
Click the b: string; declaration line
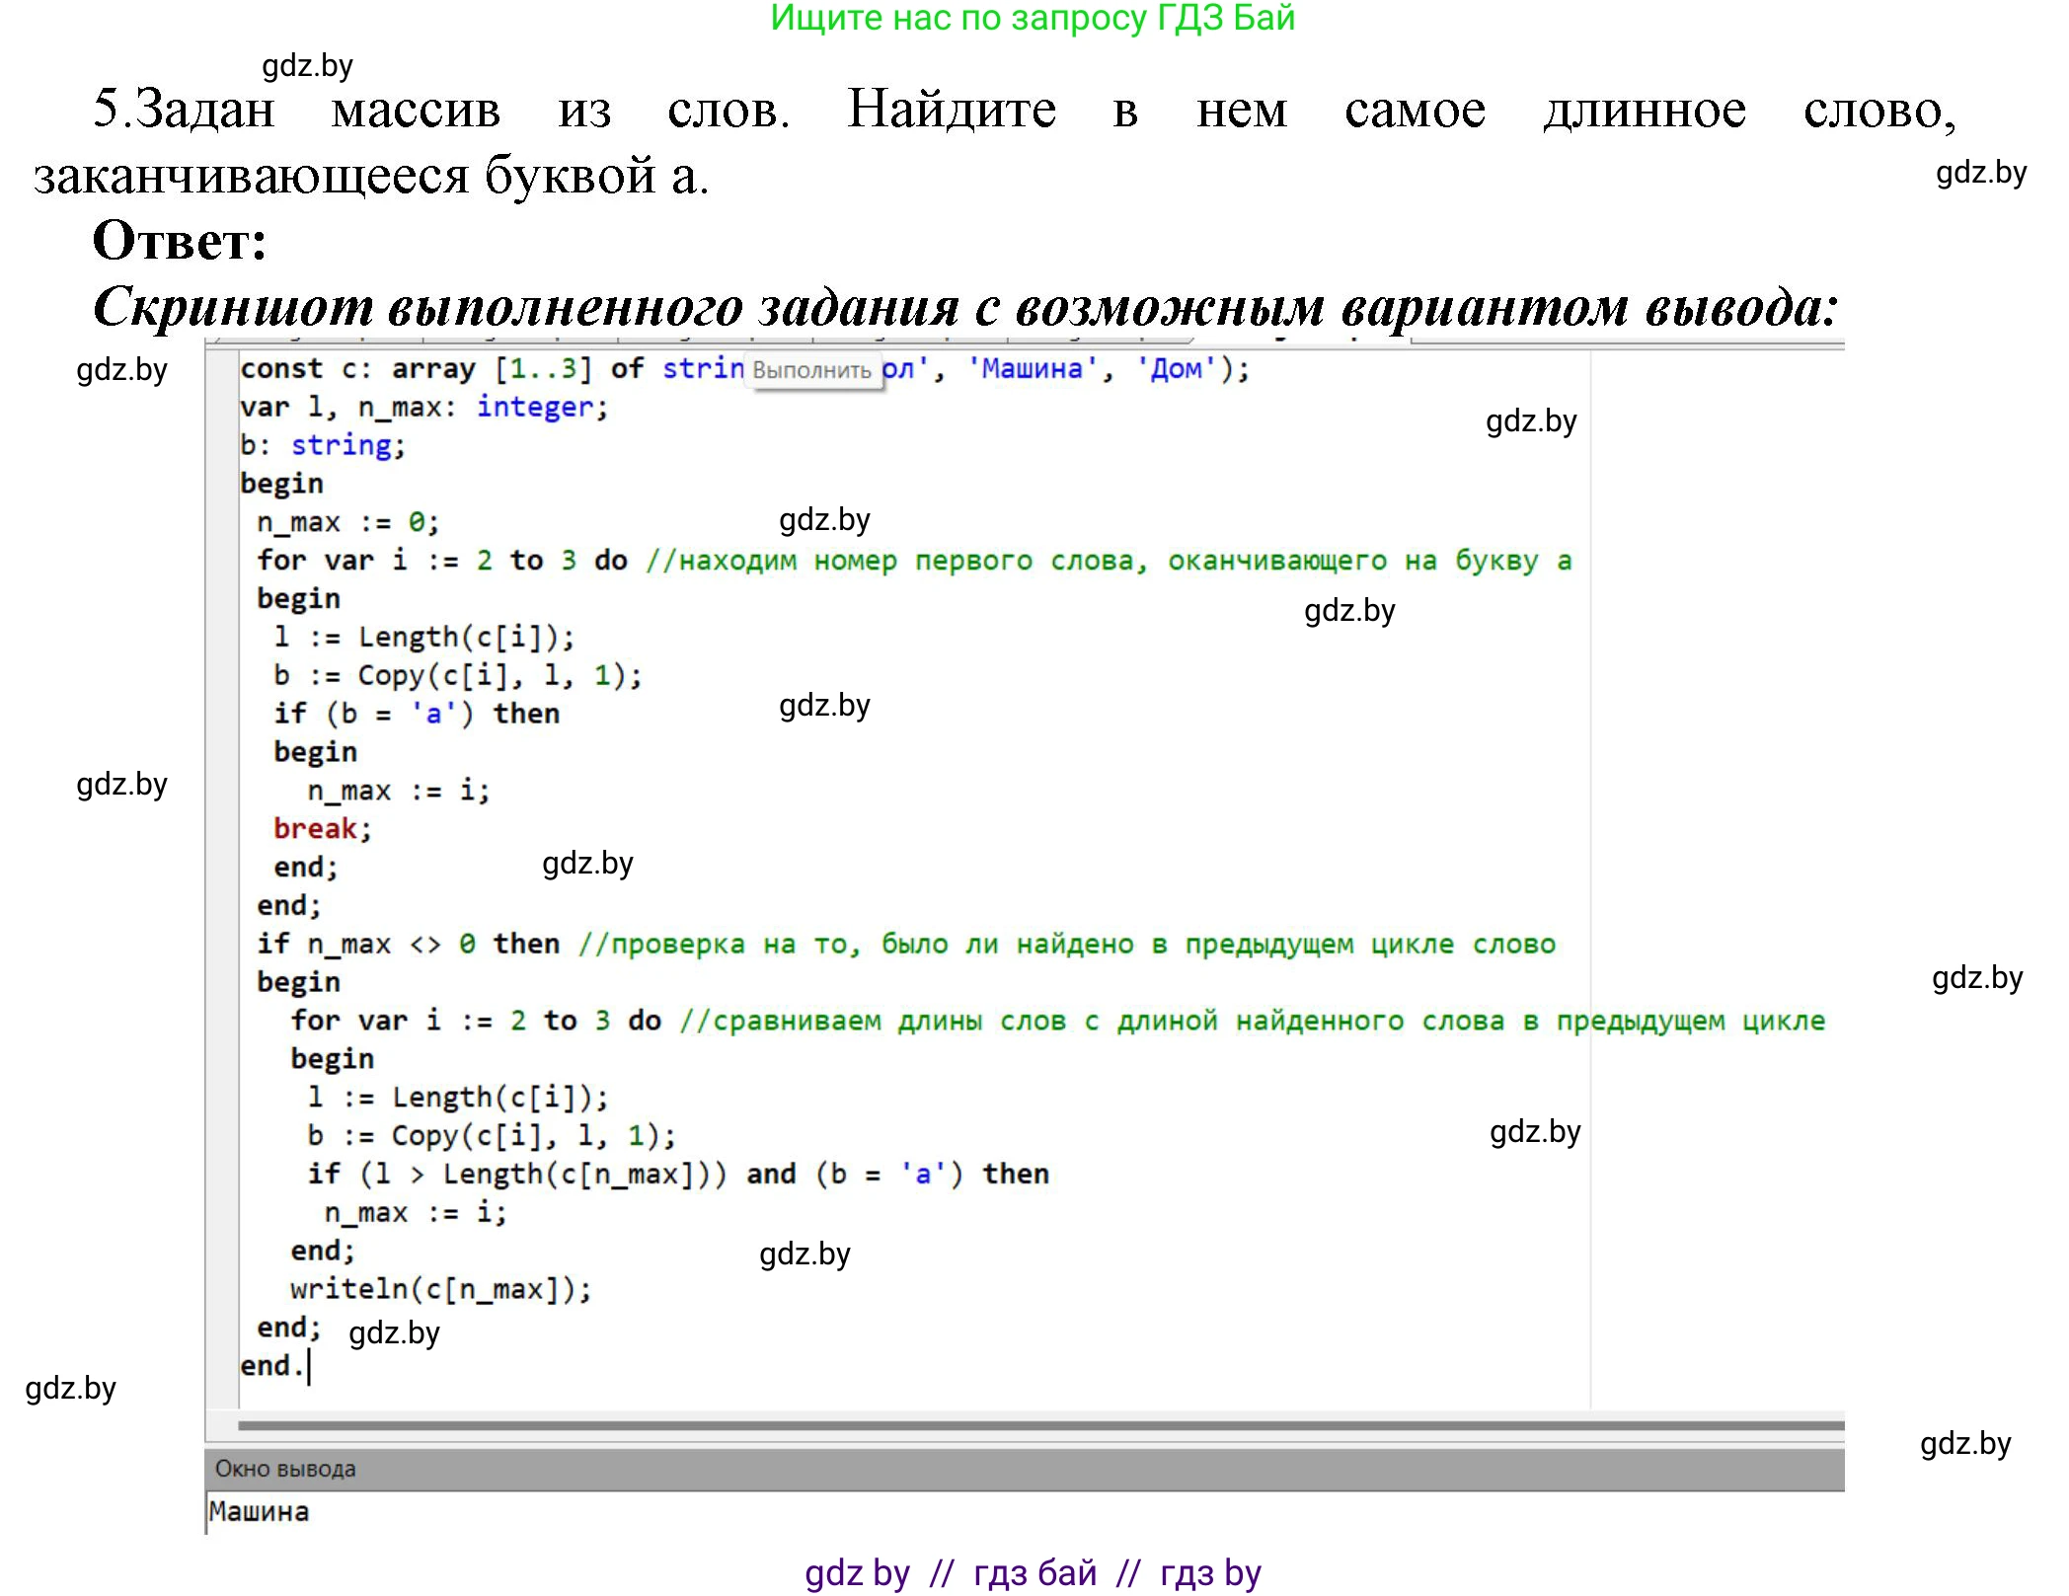point(322,445)
